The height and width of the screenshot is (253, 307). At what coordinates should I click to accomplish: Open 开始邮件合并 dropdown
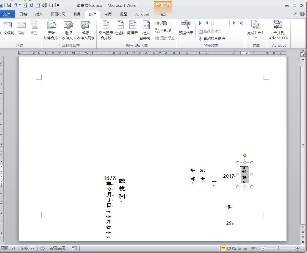click(x=52, y=30)
